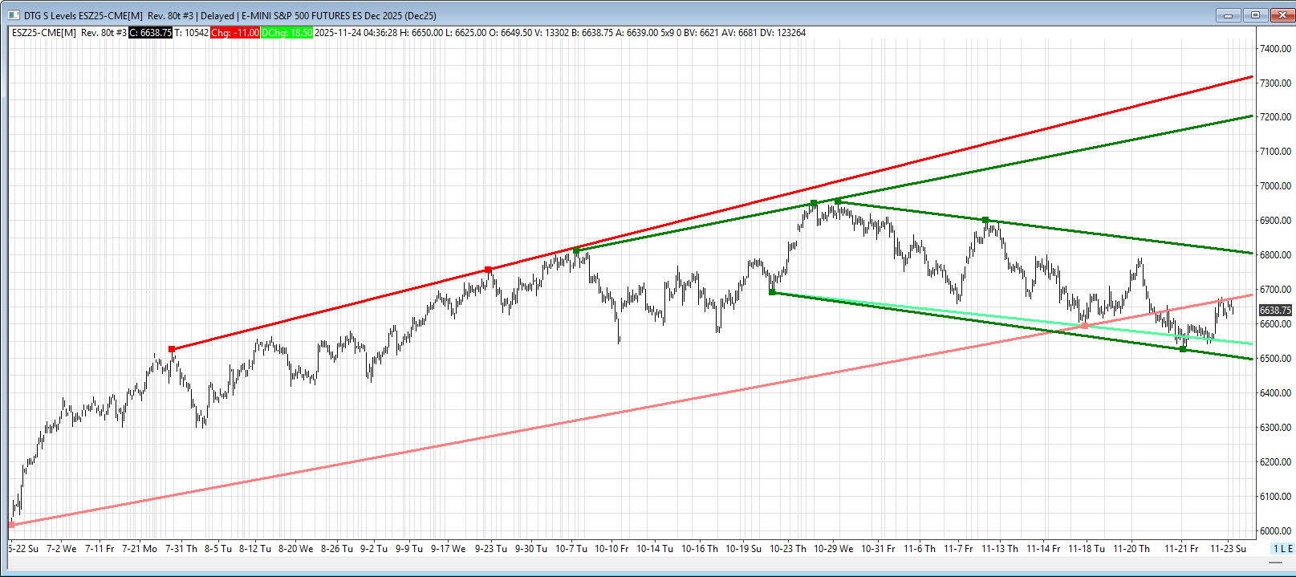
Task: Click the '11-6 Th' date label
Action: tap(920, 549)
